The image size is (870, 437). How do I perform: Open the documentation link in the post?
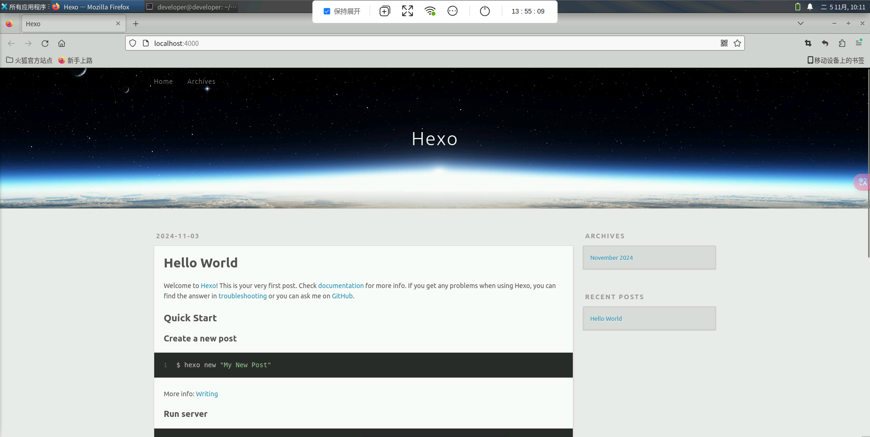pos(341,286)
